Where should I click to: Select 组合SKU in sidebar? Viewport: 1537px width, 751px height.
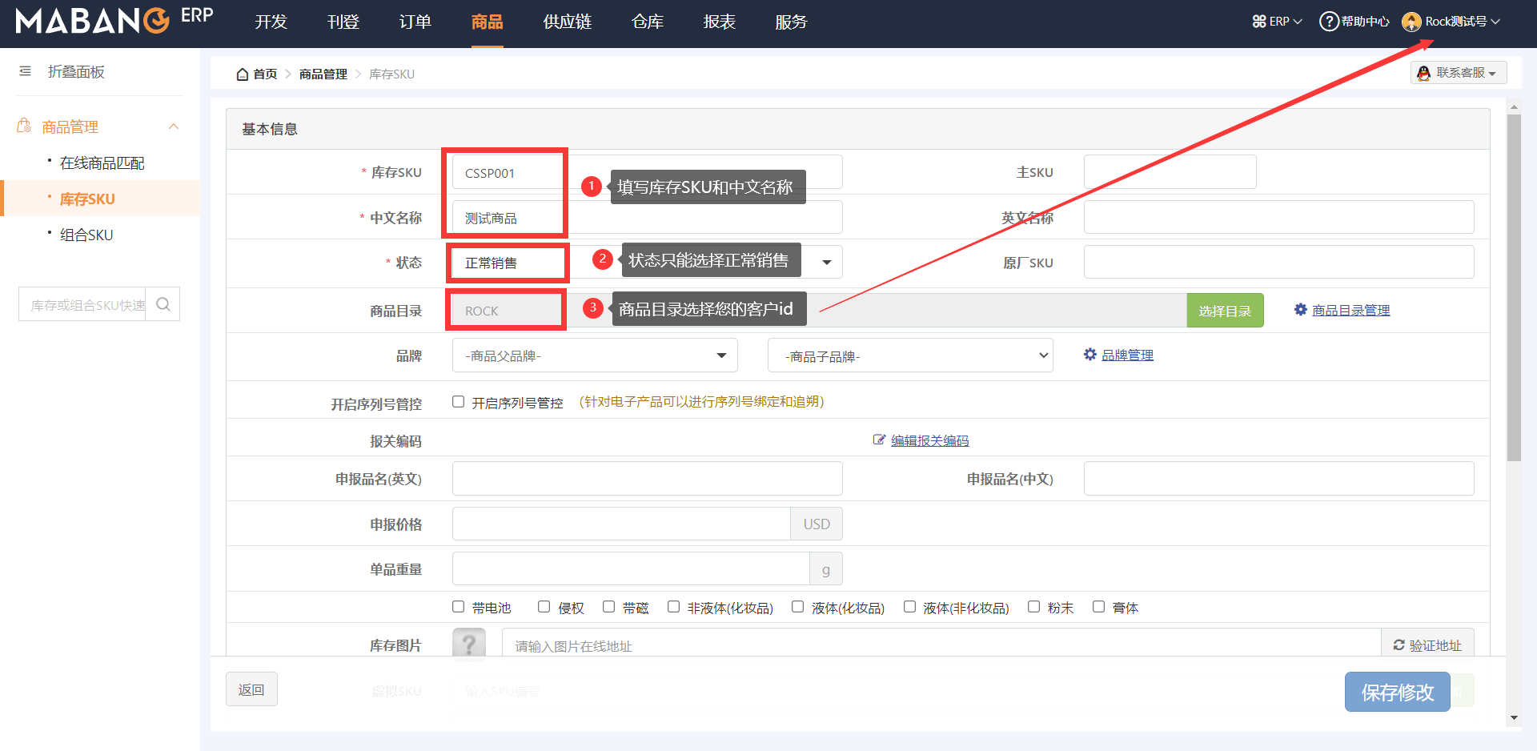(86, 235)
